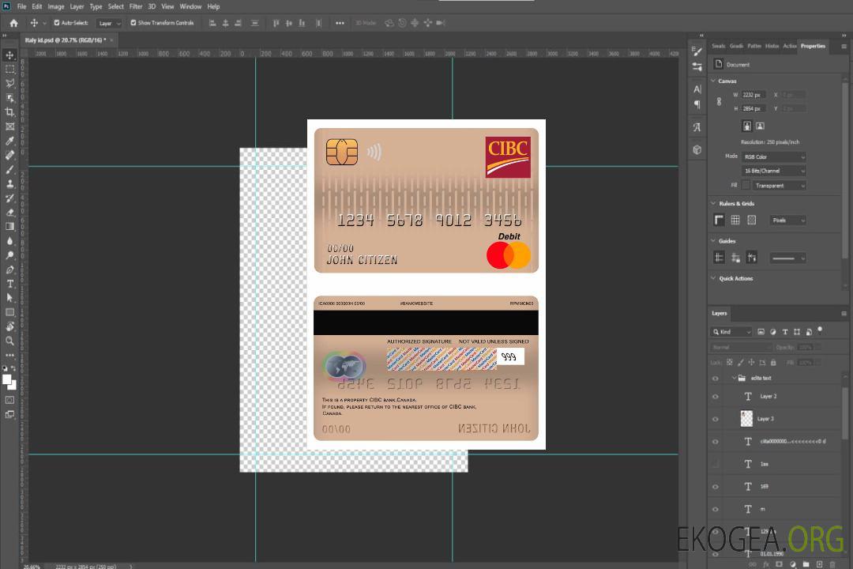Open the Glyphs panel icon
Viewport: 853px width, 569px height.
click(x=697, y=127)
